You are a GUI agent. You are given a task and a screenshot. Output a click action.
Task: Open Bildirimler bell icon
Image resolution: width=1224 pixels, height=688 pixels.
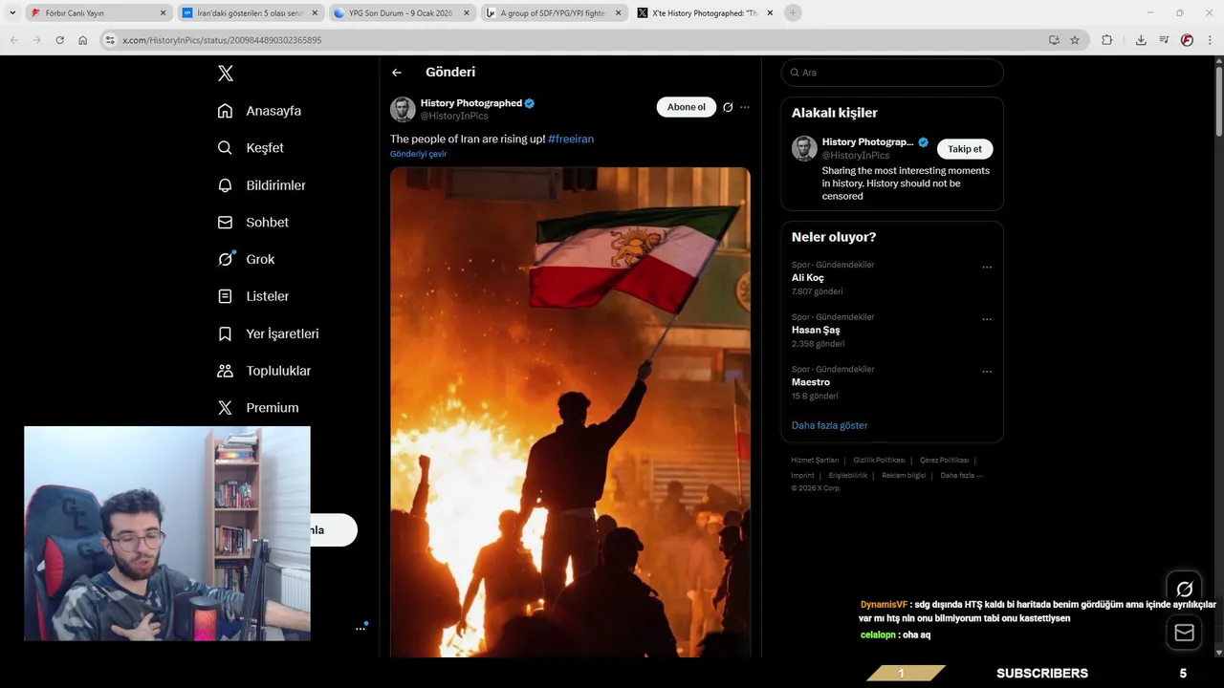coord(225,185)
